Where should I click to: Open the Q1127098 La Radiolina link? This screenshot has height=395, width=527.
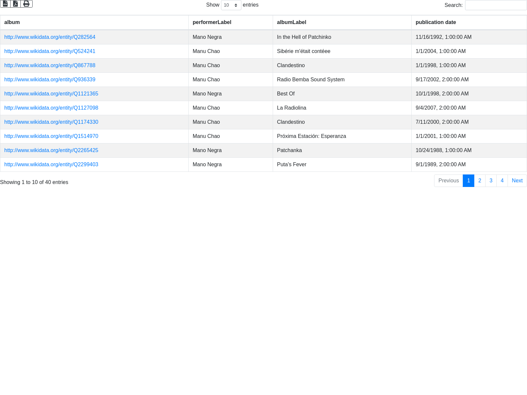pyautogui.click(x=51, y=108)
